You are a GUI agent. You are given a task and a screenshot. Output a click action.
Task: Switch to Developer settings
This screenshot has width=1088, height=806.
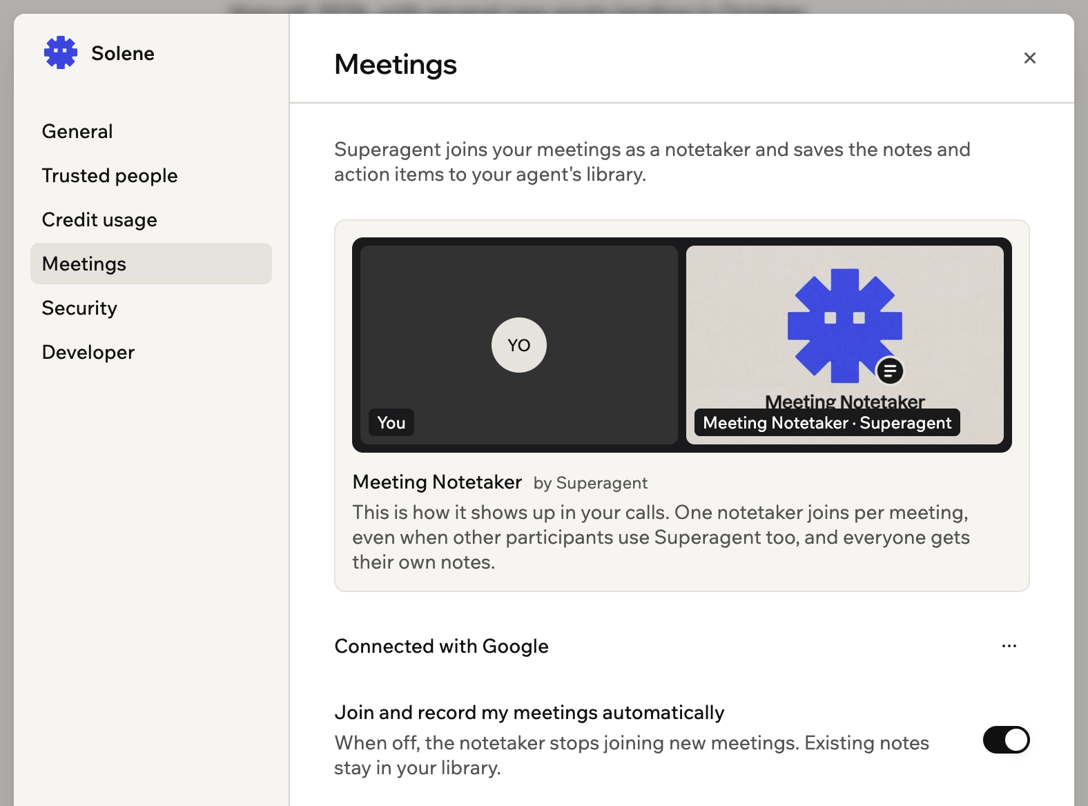[x=151, y=352]
